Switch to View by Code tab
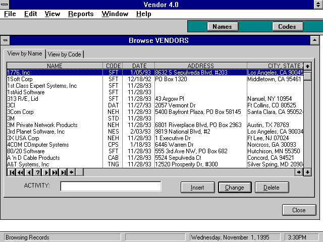 click(x=65, y=54)
